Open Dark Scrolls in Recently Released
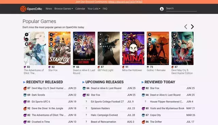 click(38, 95)
